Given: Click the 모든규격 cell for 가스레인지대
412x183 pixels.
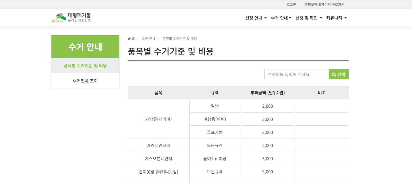Looking at the screenshot, I should click(215, 145).
